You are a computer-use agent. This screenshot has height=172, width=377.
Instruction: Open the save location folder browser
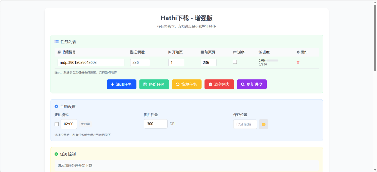pyautogui.click(x=264, y=124)
